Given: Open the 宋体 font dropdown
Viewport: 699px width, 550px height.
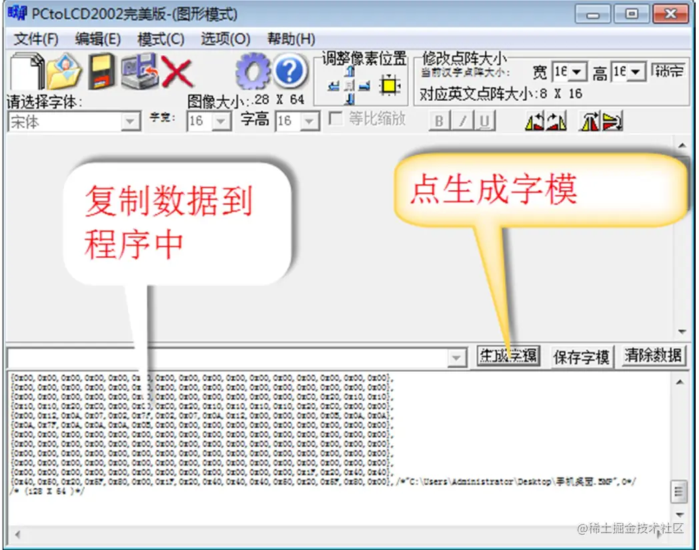Looking at the screenshot, I should tap(130, 121).
